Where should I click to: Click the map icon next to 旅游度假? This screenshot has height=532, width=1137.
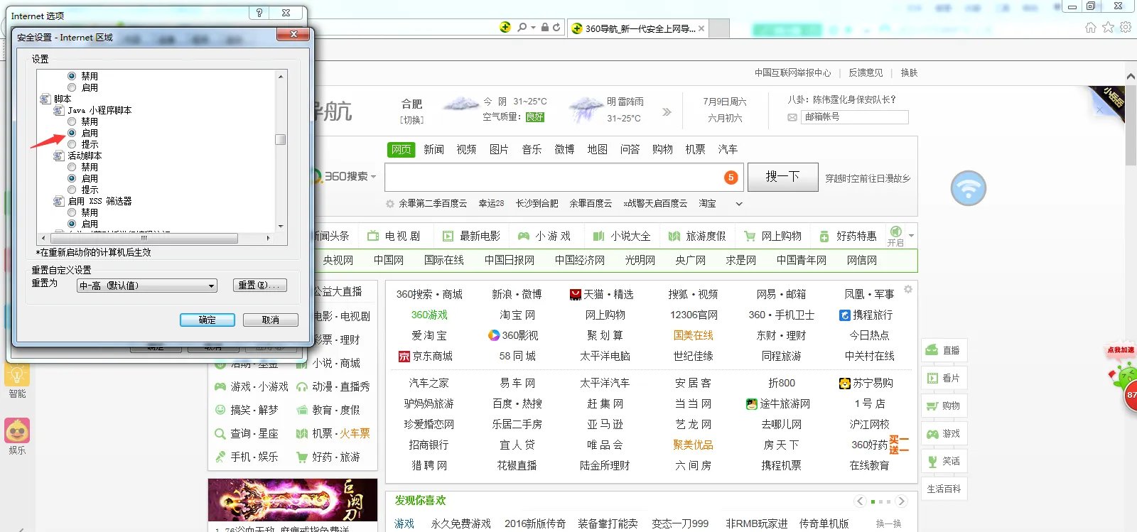pos(674,236)
